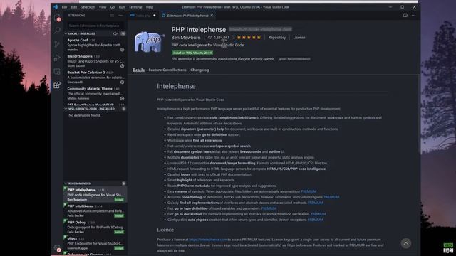This screenshot has width=456, height=256.
Task: Toggle the eye icon in Local Installed header
Action: (115, 33)
